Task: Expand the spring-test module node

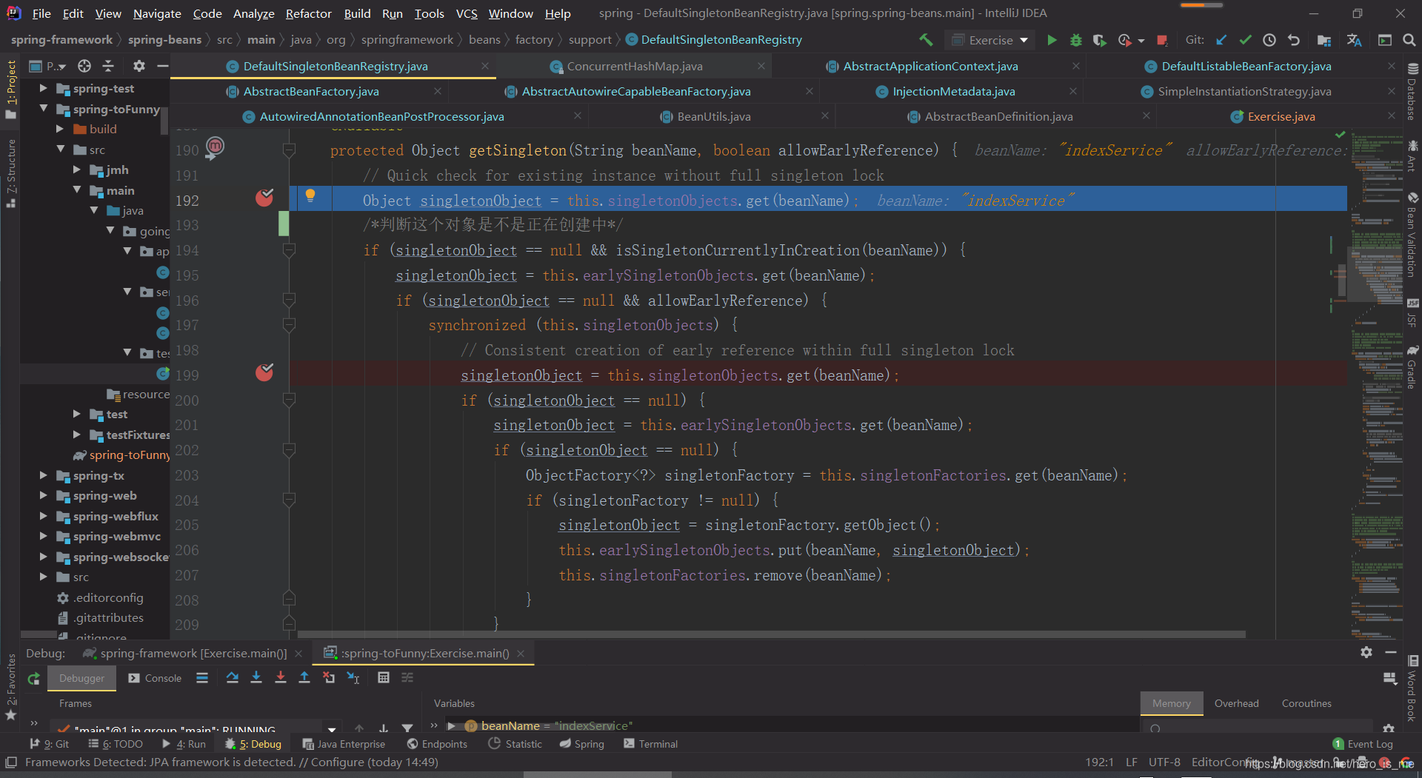Action: tap(44, 88)
